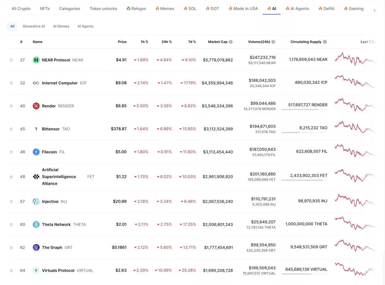The height and width of the screenshot is (285, 385).
Task: Sort by the 24h % column header
Action: [167, 42]
